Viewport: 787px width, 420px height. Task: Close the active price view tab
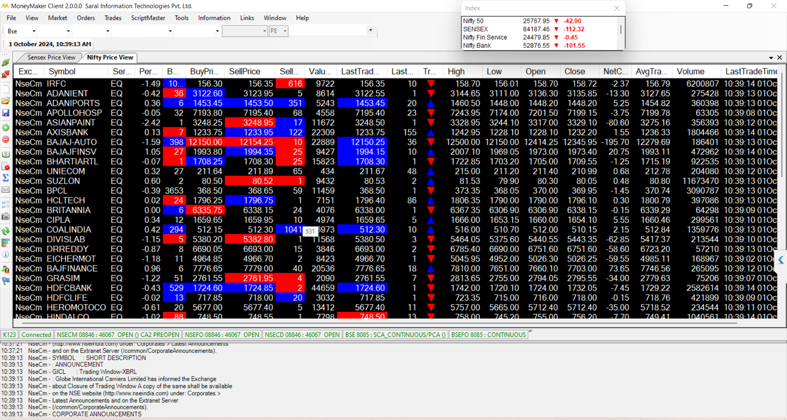pyautogui.click(x=780, y=58)
